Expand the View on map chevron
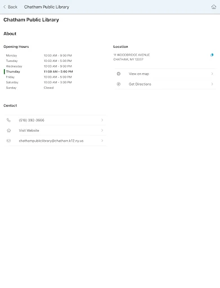Image resolution: width=220 pixels, height=288 pixels. point(212,74)
